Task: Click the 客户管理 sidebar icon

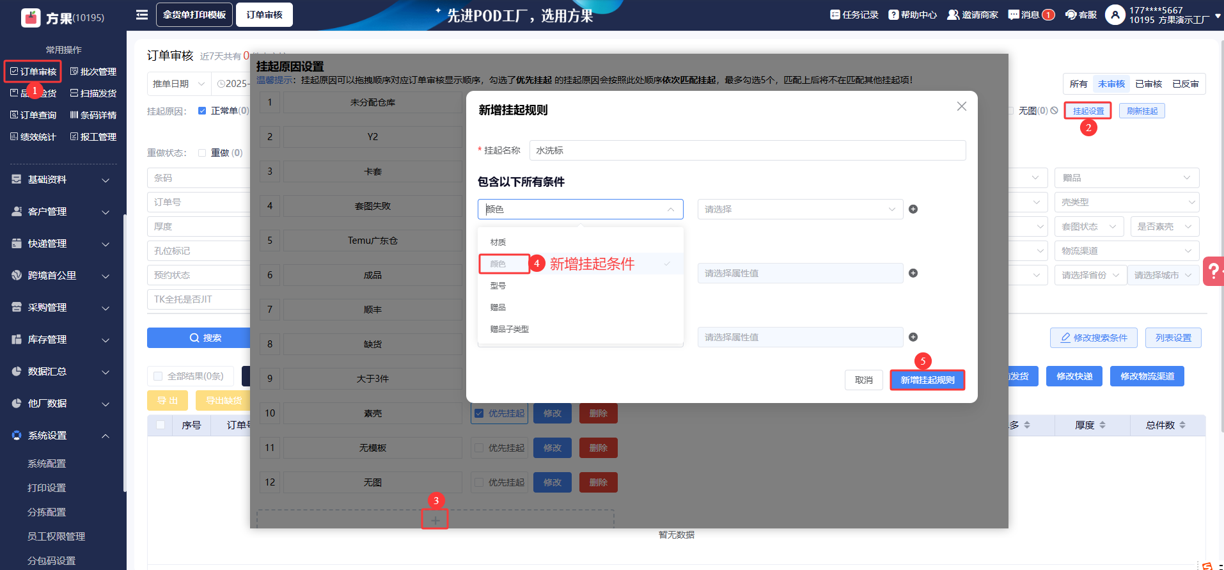Action: [17, 212]
